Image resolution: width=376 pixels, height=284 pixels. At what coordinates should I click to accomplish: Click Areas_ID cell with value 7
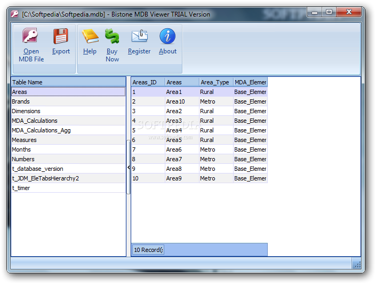148,149
